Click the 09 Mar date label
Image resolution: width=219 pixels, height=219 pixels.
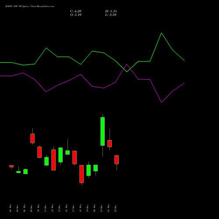click(x=32, y=208)
